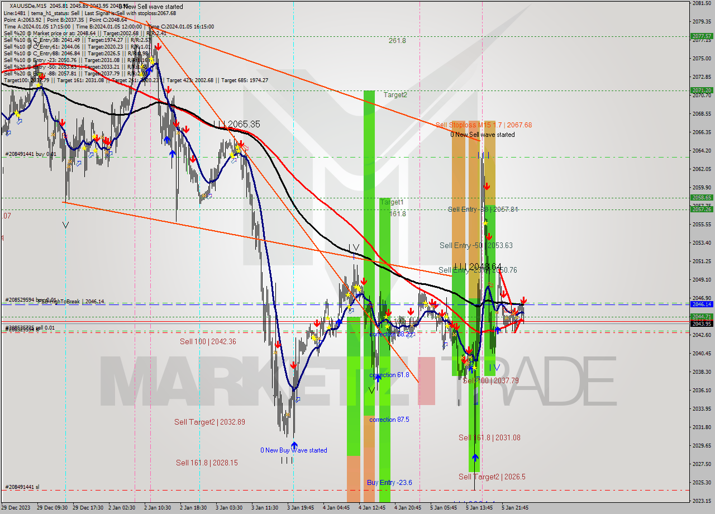Select the 'Sell Target2 | 2026.5' label
The image size is (715, 514).
click(492, 477)
